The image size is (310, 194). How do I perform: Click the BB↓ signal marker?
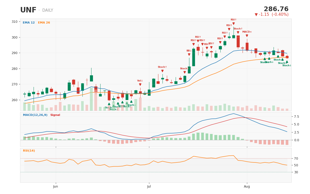(x=189, y=54)
